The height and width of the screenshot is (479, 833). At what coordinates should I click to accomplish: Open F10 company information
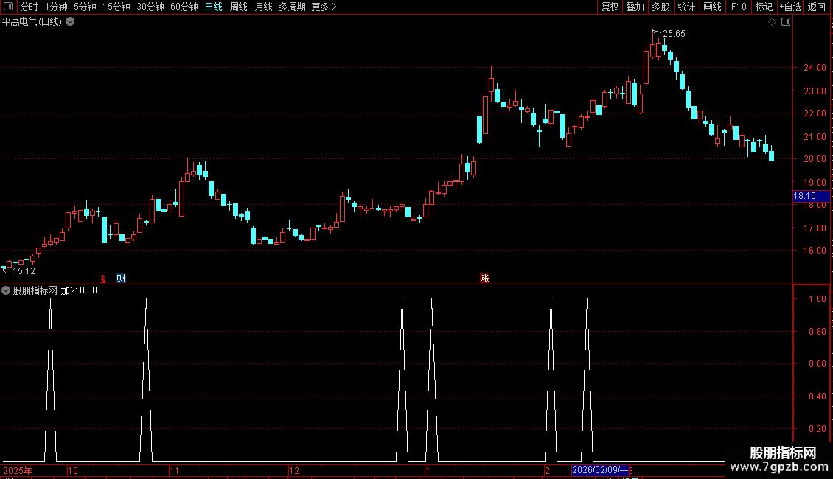click(739, 7)
